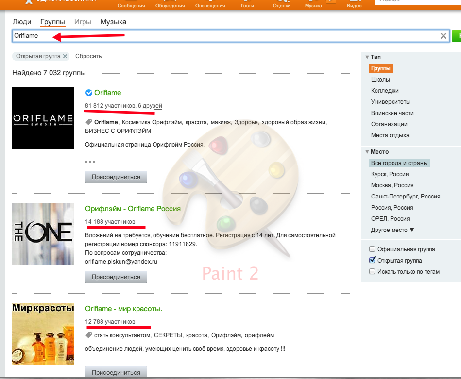This screenshot has width=461, height=379.
Task: Open the Oriflame official group link
Action: point(108,93)
